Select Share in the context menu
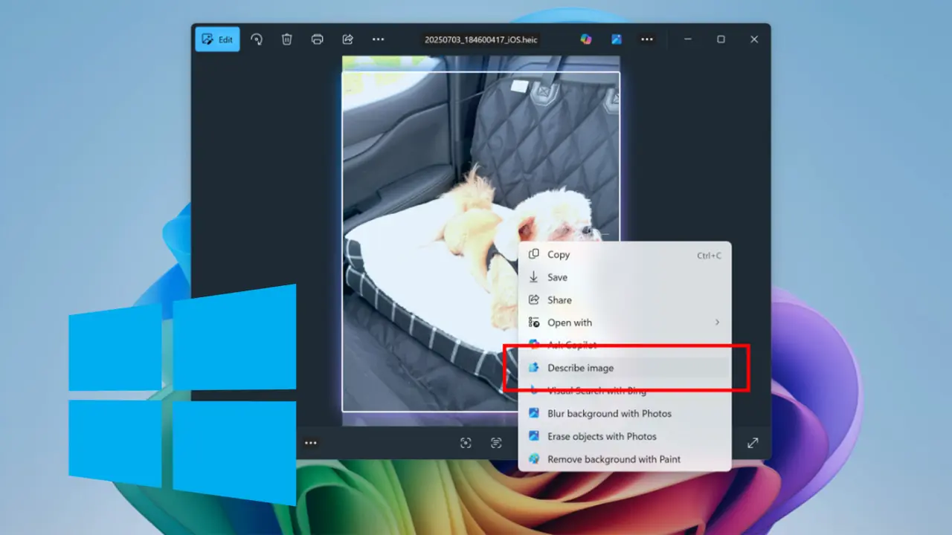952x535 pixels. (x=559, y=300)
